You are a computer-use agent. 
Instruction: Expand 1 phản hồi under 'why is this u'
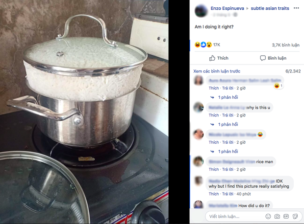pos(228,124)
